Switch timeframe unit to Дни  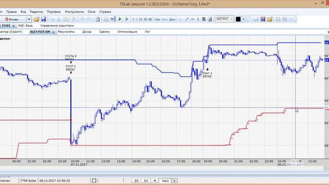click(x=172, y=20)
